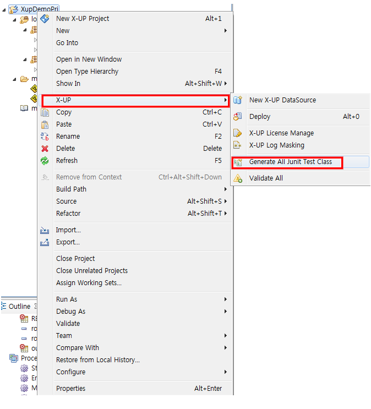Expand the New submenu arrow
The image size is (371, 409).
[225, 31]
